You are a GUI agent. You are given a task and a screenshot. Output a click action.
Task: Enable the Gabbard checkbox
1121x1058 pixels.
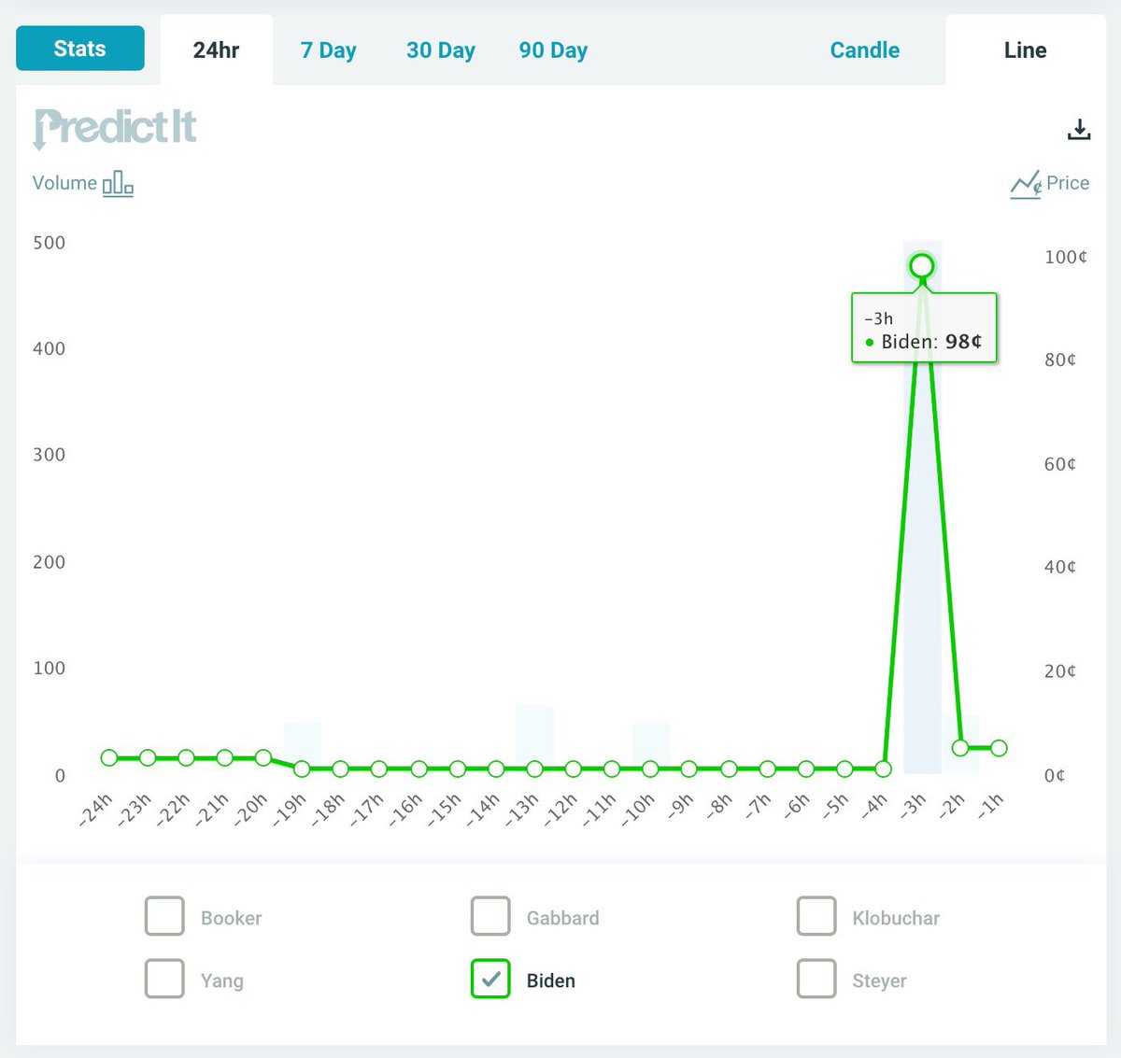coord(490,916)
